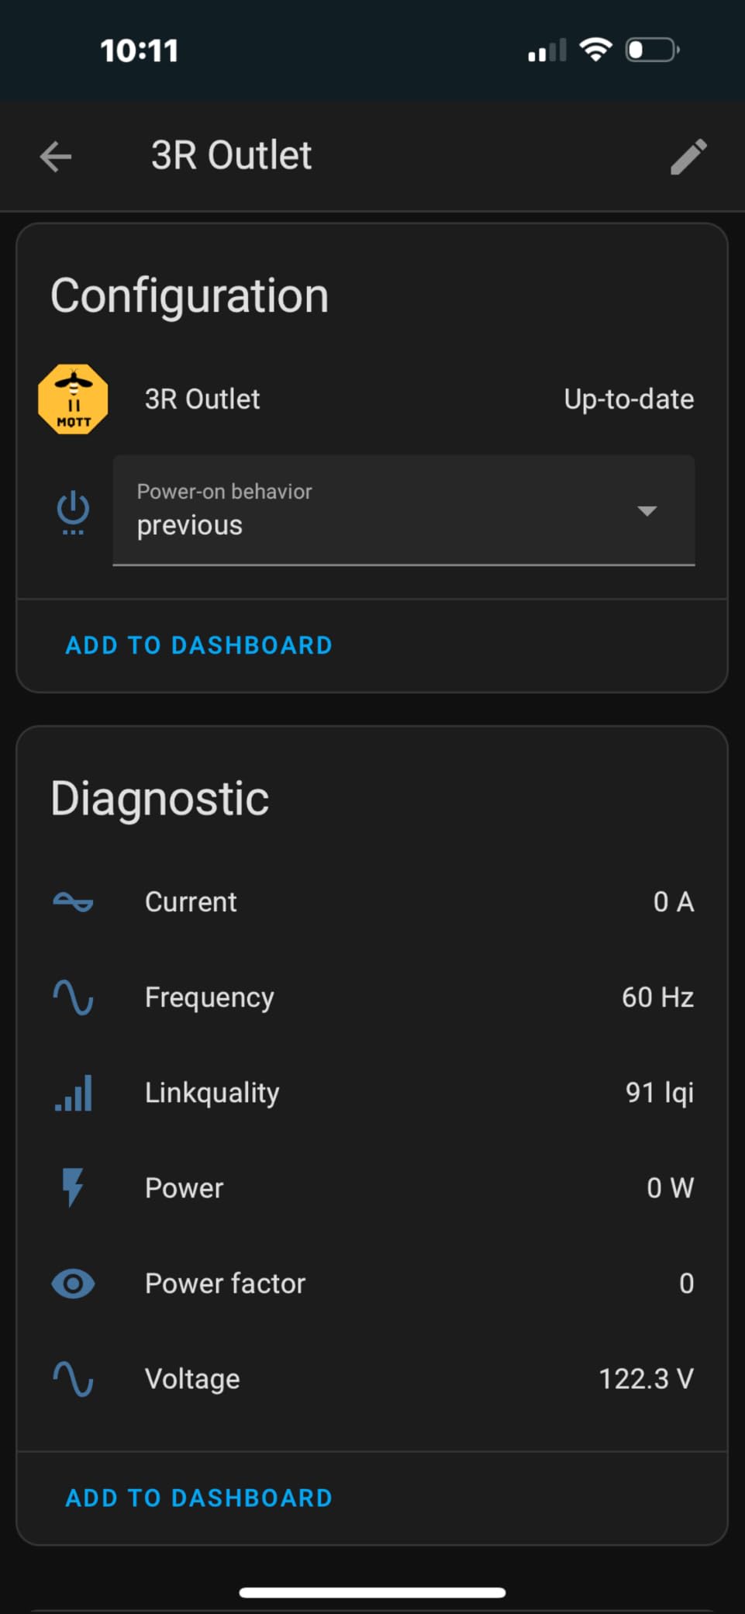
Task: Tap the Linkquality signal bars icon
Action: click(x=73, y=1093)
